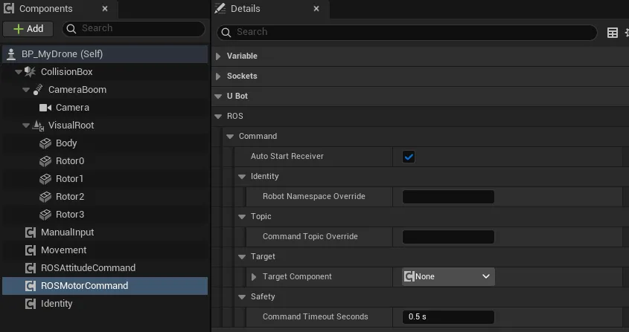This screenshot has height=332, width=629.
Task: Click the Rotor3 mesh icon
Action: click(45, 215)
